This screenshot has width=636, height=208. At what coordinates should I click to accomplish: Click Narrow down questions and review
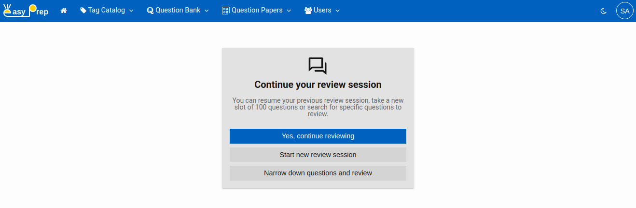click(318, 173)
